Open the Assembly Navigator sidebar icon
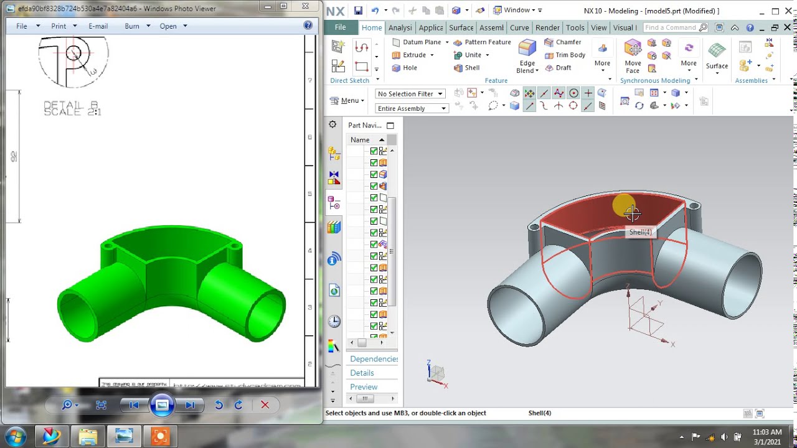 334,154
